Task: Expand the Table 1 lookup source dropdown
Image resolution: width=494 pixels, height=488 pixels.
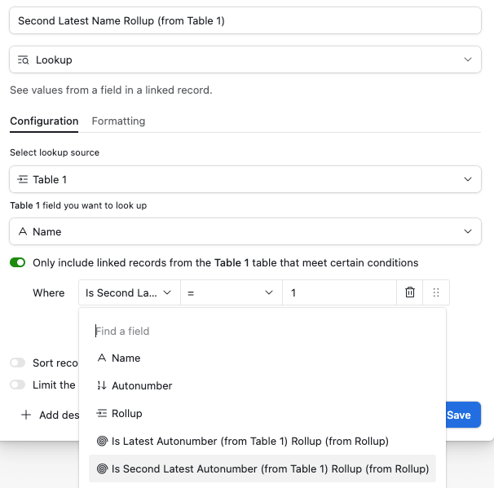Action: click(245, 179)
